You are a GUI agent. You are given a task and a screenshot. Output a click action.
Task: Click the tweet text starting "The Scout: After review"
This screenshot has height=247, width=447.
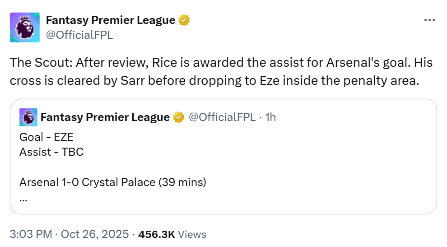(x=221, y=63)
